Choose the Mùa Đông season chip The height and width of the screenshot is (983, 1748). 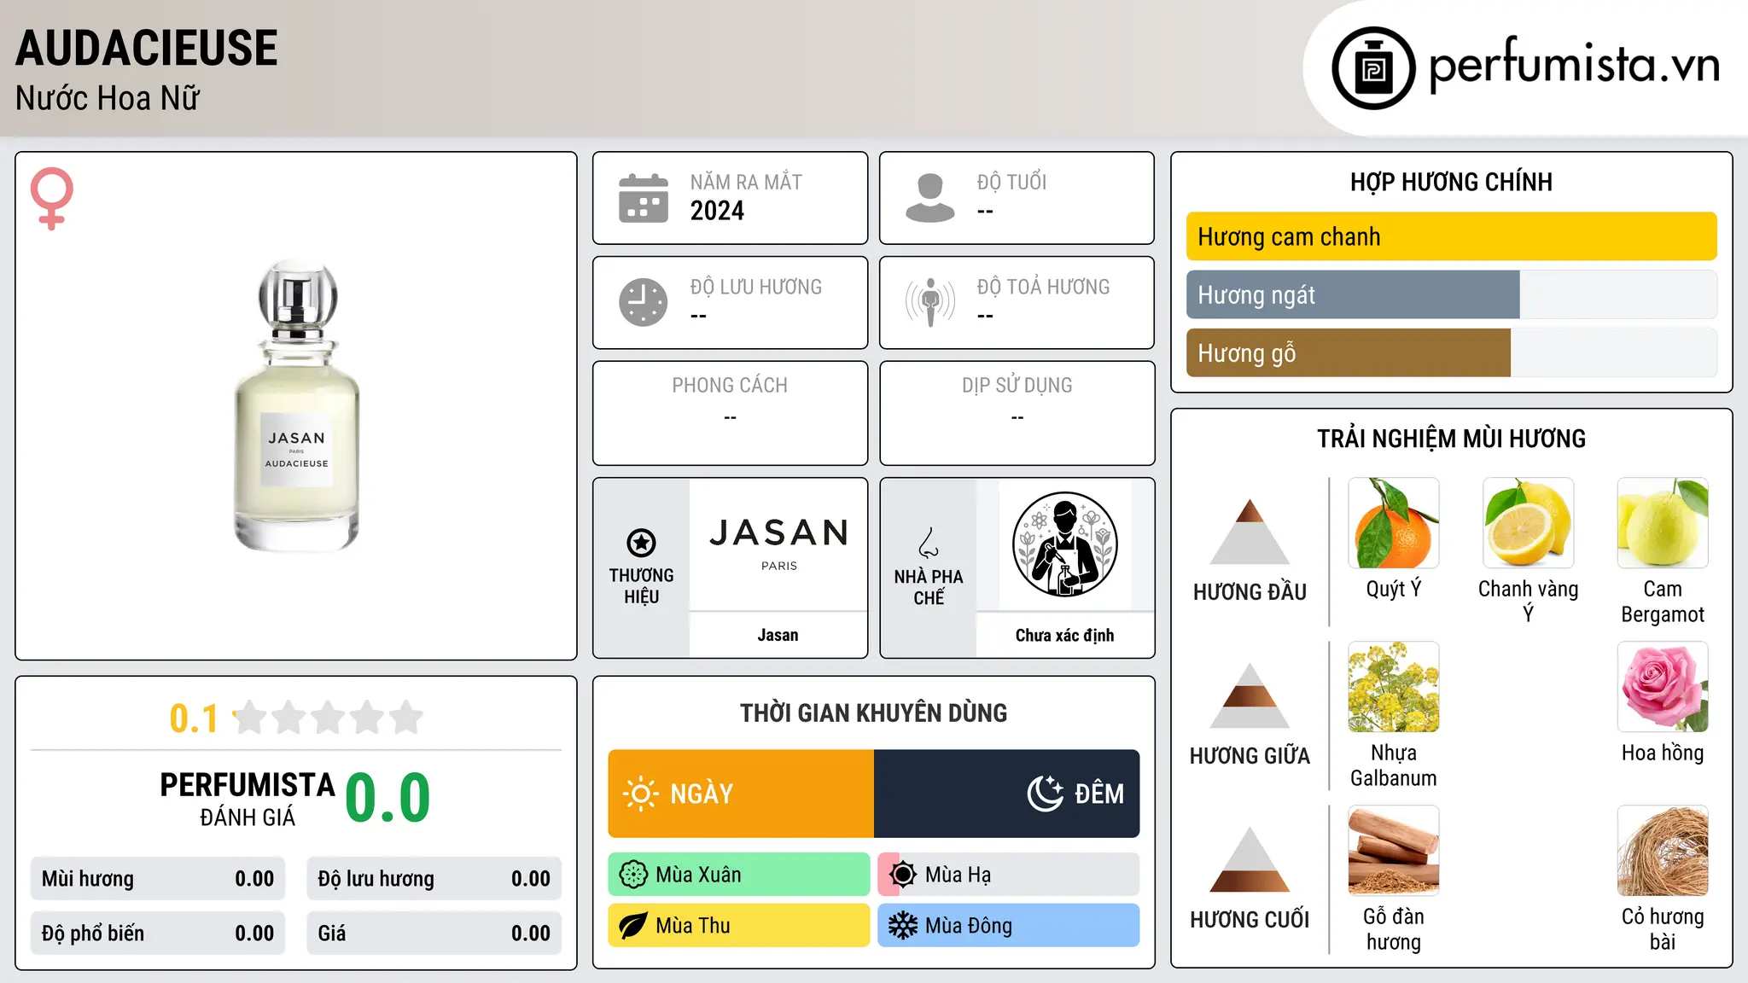[1009, 926]
